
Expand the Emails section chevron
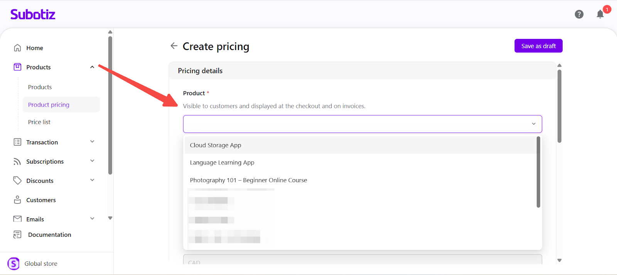click(92, 219)
